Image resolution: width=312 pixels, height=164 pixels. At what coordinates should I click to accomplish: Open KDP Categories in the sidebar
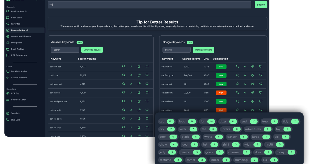point(19,55)
